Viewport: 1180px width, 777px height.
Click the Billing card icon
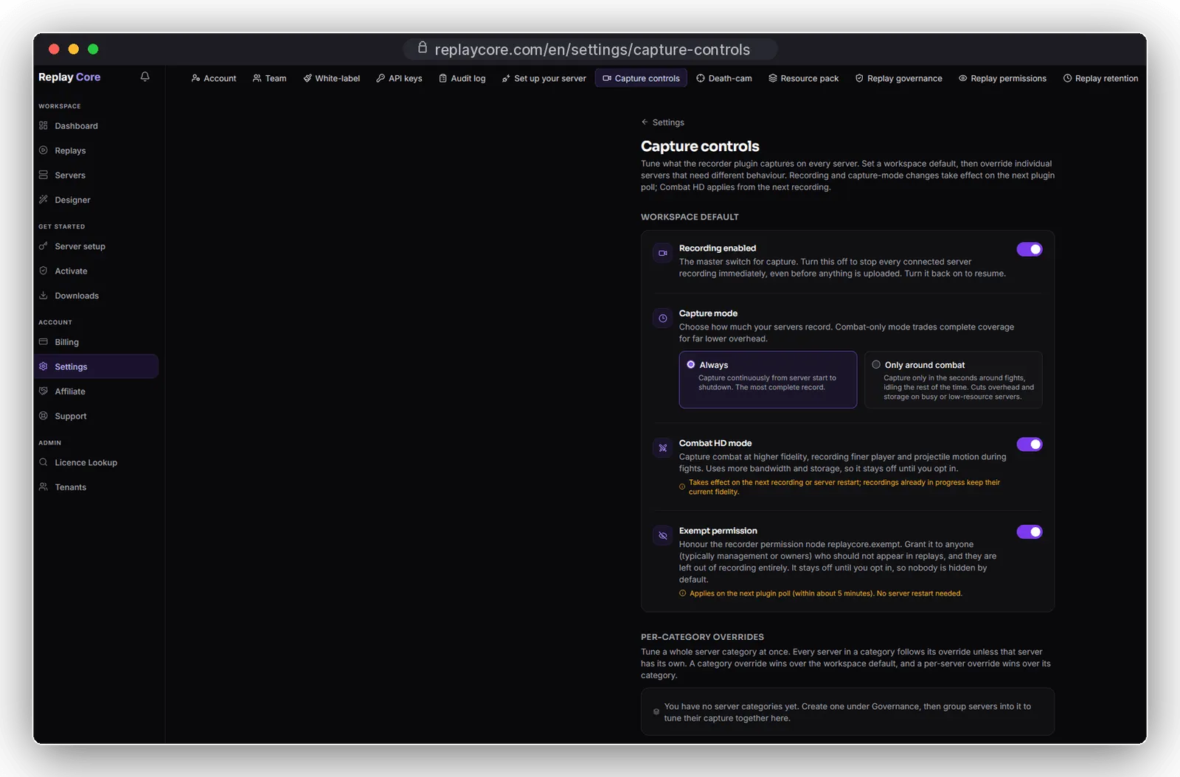point(44,342)
